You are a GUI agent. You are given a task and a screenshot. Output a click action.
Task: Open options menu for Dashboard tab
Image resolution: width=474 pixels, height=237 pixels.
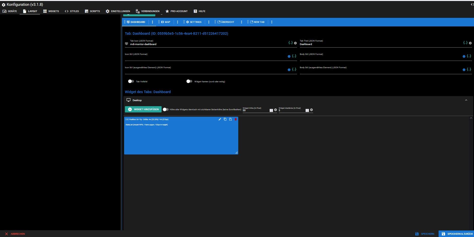pos(152,22)
